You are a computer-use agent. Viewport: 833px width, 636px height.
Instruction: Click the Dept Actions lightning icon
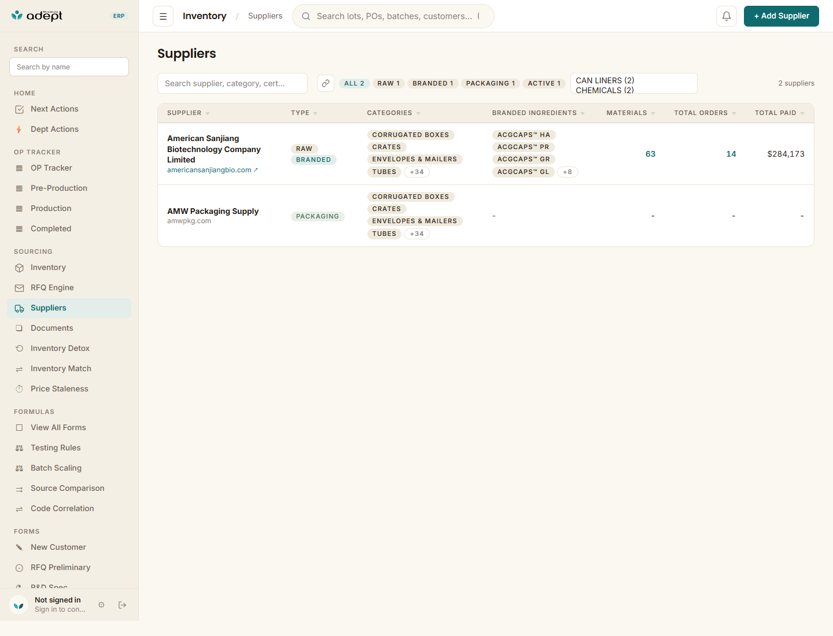pyautogui.click(x=19, y=130)
